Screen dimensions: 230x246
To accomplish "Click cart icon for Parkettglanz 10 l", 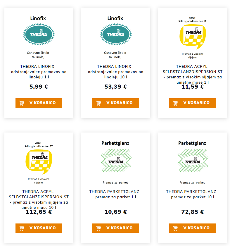I will point(175,228).
